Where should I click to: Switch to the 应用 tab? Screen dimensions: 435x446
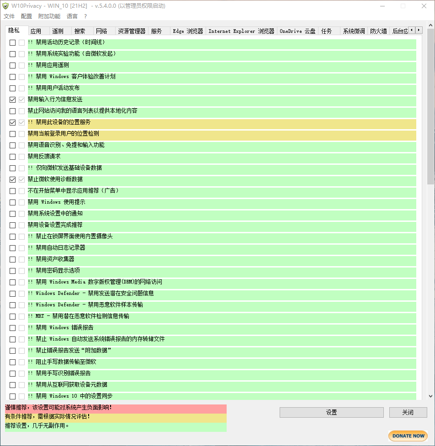point(39,31)
